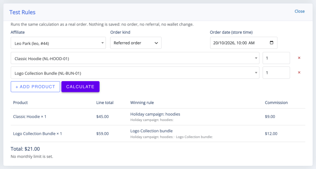Click the Add Product button
This screenshot has width=316, height=169.
click(x=35, y=87)
